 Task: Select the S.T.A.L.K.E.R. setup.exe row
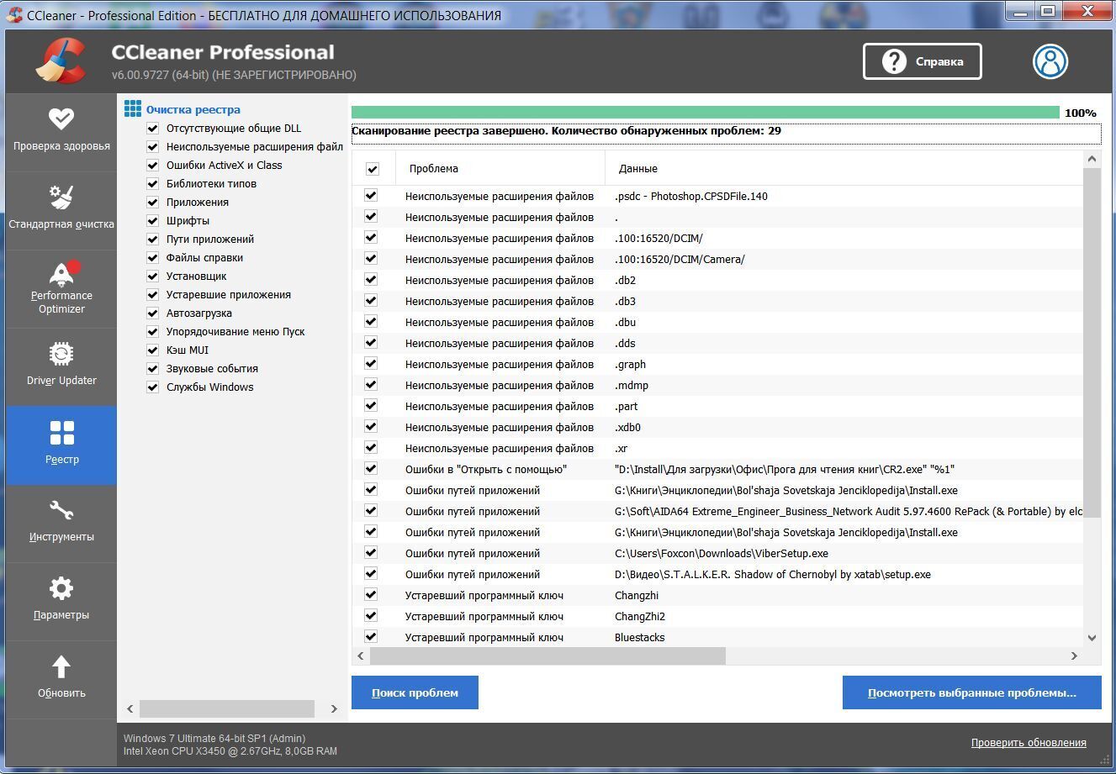coord(718,574)
